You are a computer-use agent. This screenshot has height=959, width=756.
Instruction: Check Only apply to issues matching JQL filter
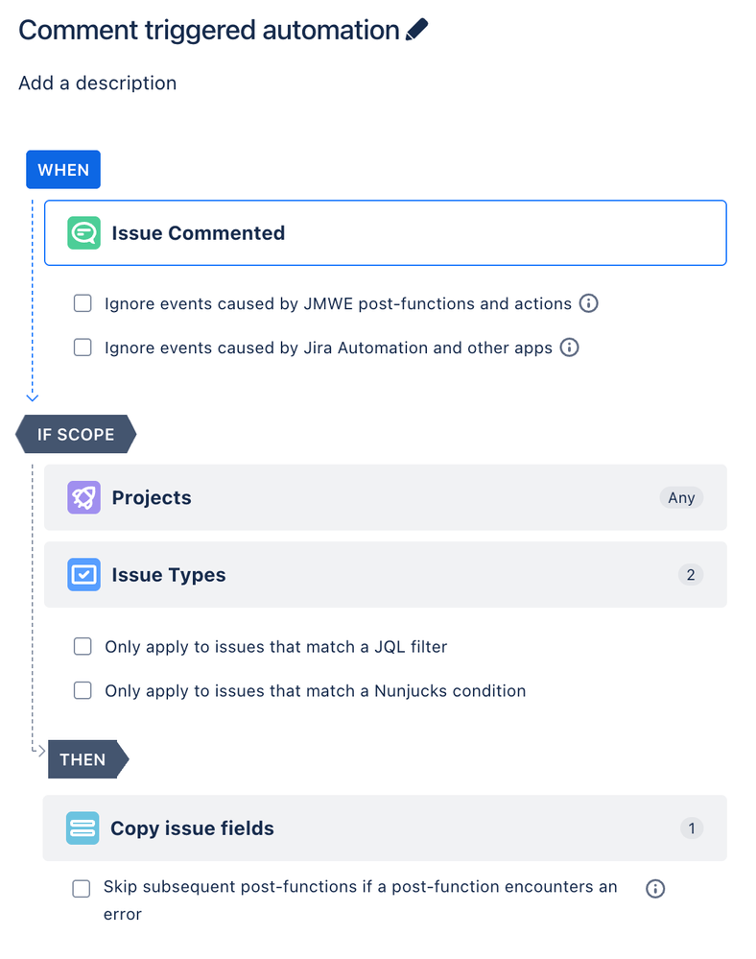83,646
